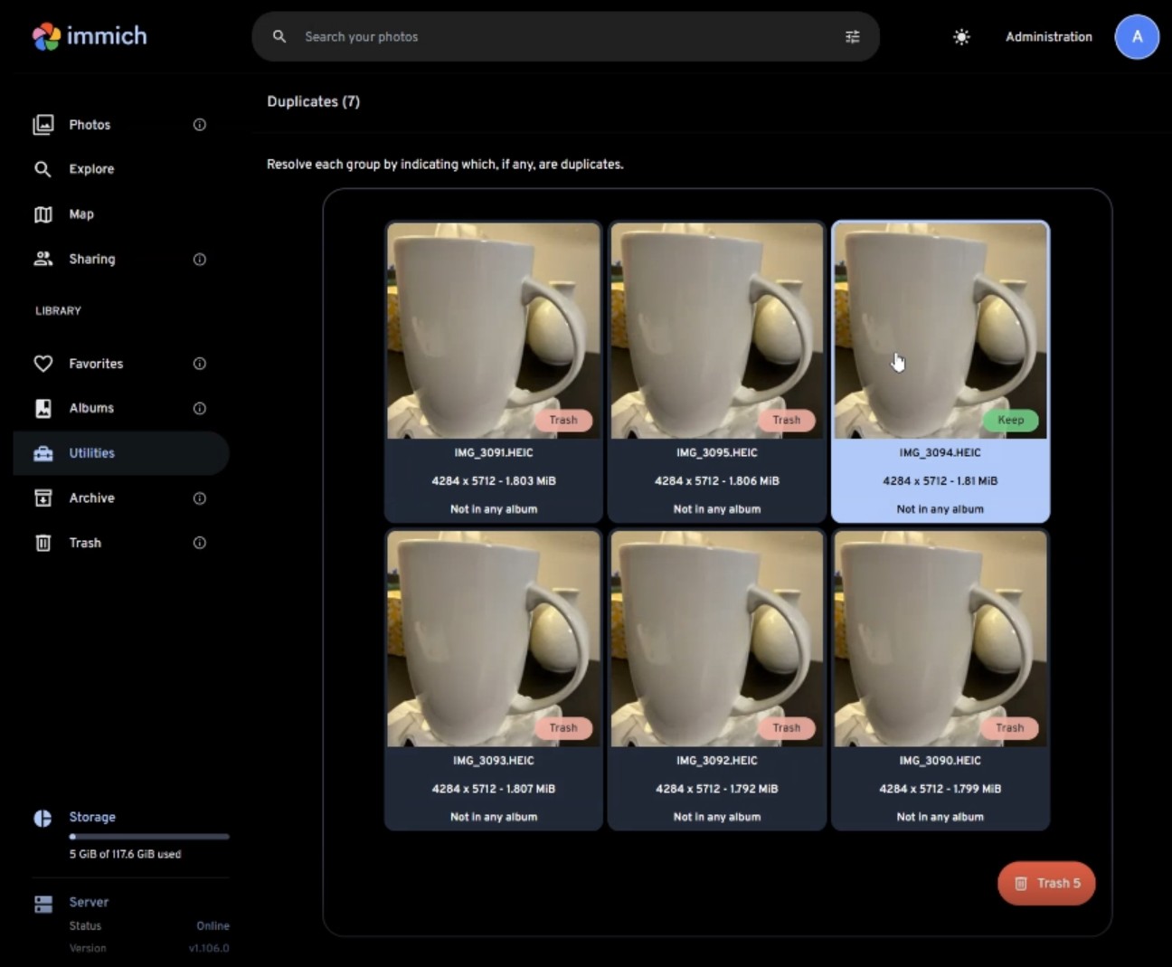Open Trash in the sidebar
The width and height of the screenshot is (1172, 967).
[121, 543]
